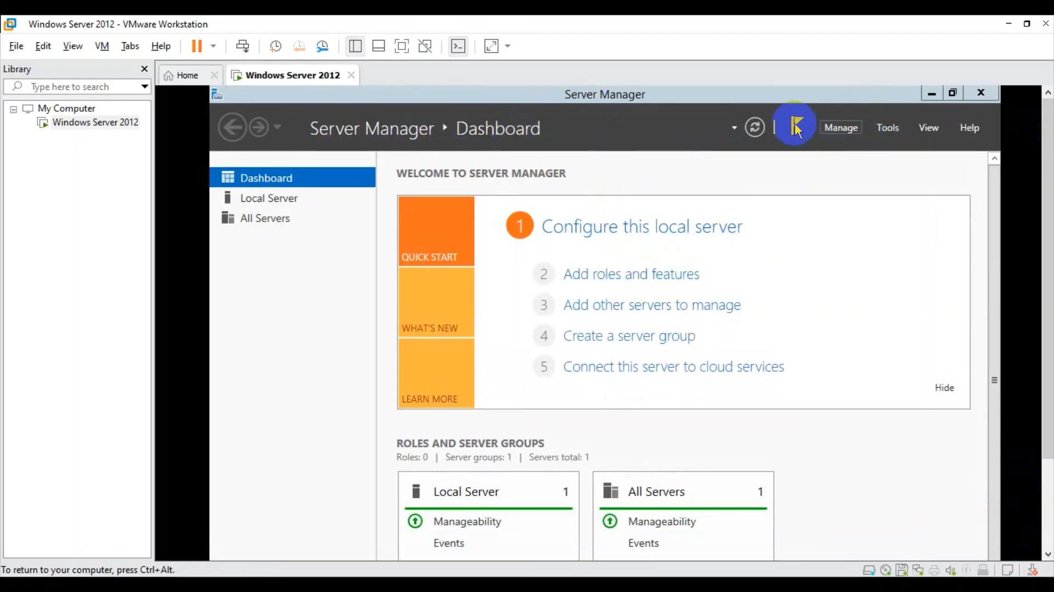Send Ctrl+Alt+Del to the virtual machine
This screenshot has width=1054, height=592.
point(243,46)
